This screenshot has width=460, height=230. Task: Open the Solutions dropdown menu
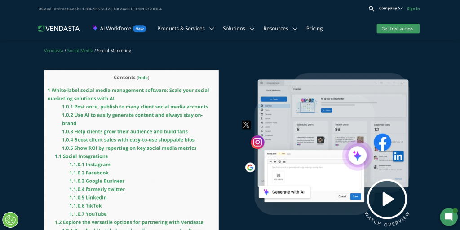point(239,29)
